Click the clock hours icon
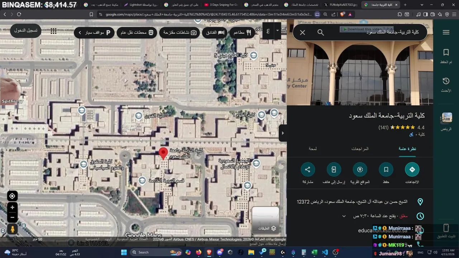 pos(420,216)
